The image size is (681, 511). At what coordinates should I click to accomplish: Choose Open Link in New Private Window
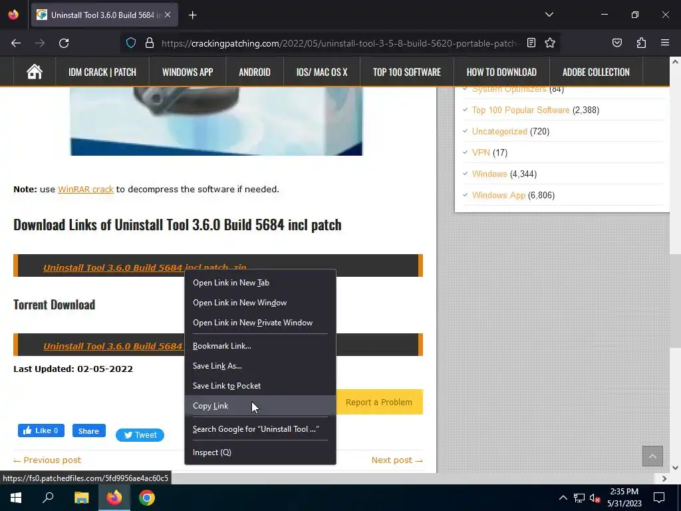click(x=260, y=323)
